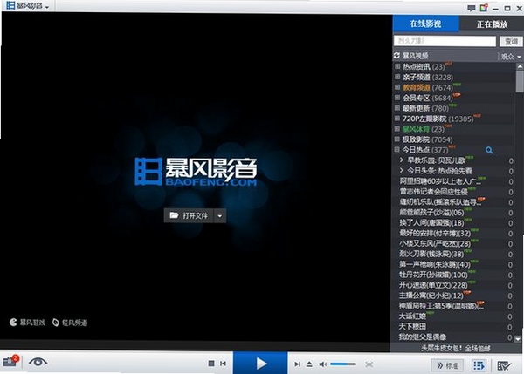Click the skin icon in the title bar

click(x=484, y=8)
